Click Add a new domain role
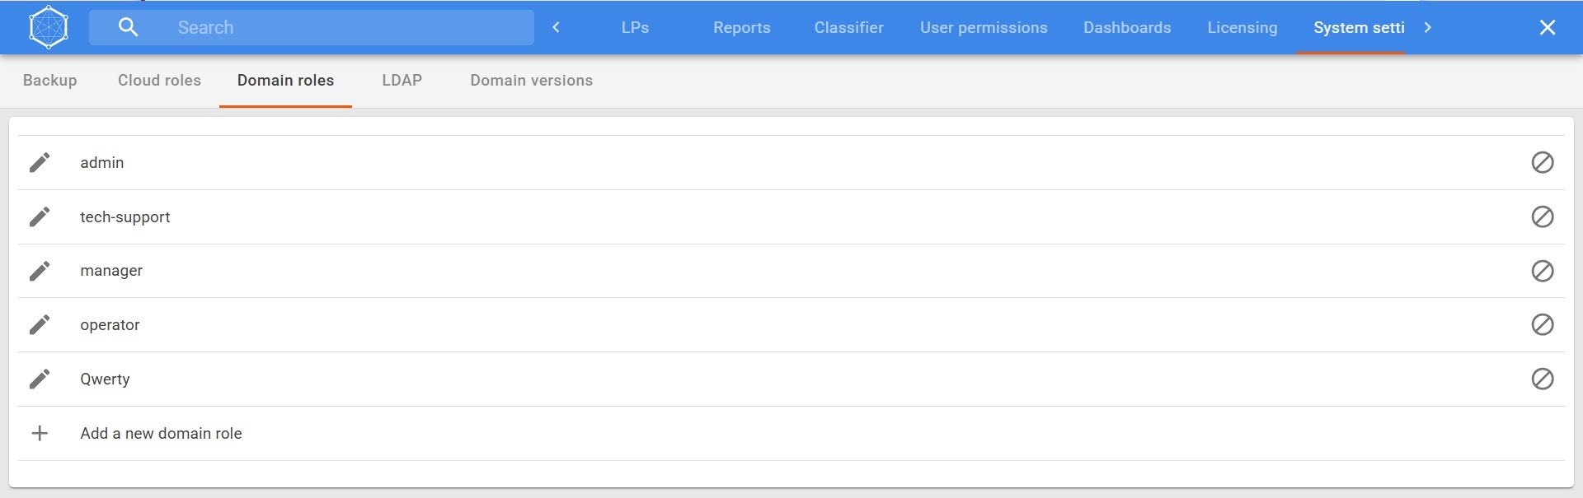The width and height of the screenshot is (1583, 498). click(161, 434)
